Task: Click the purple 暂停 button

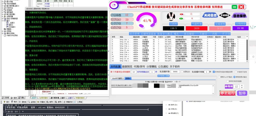Action: 242,93
